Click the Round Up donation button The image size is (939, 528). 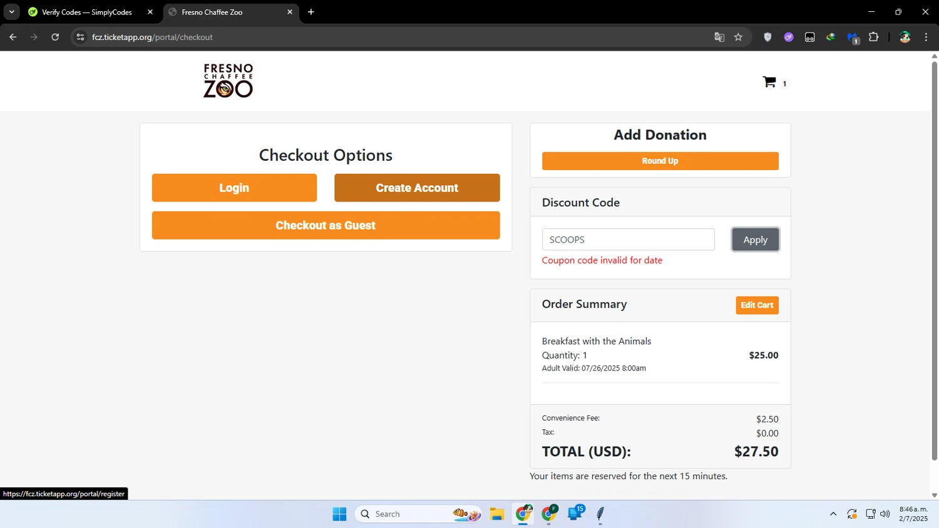coord(660,161)
